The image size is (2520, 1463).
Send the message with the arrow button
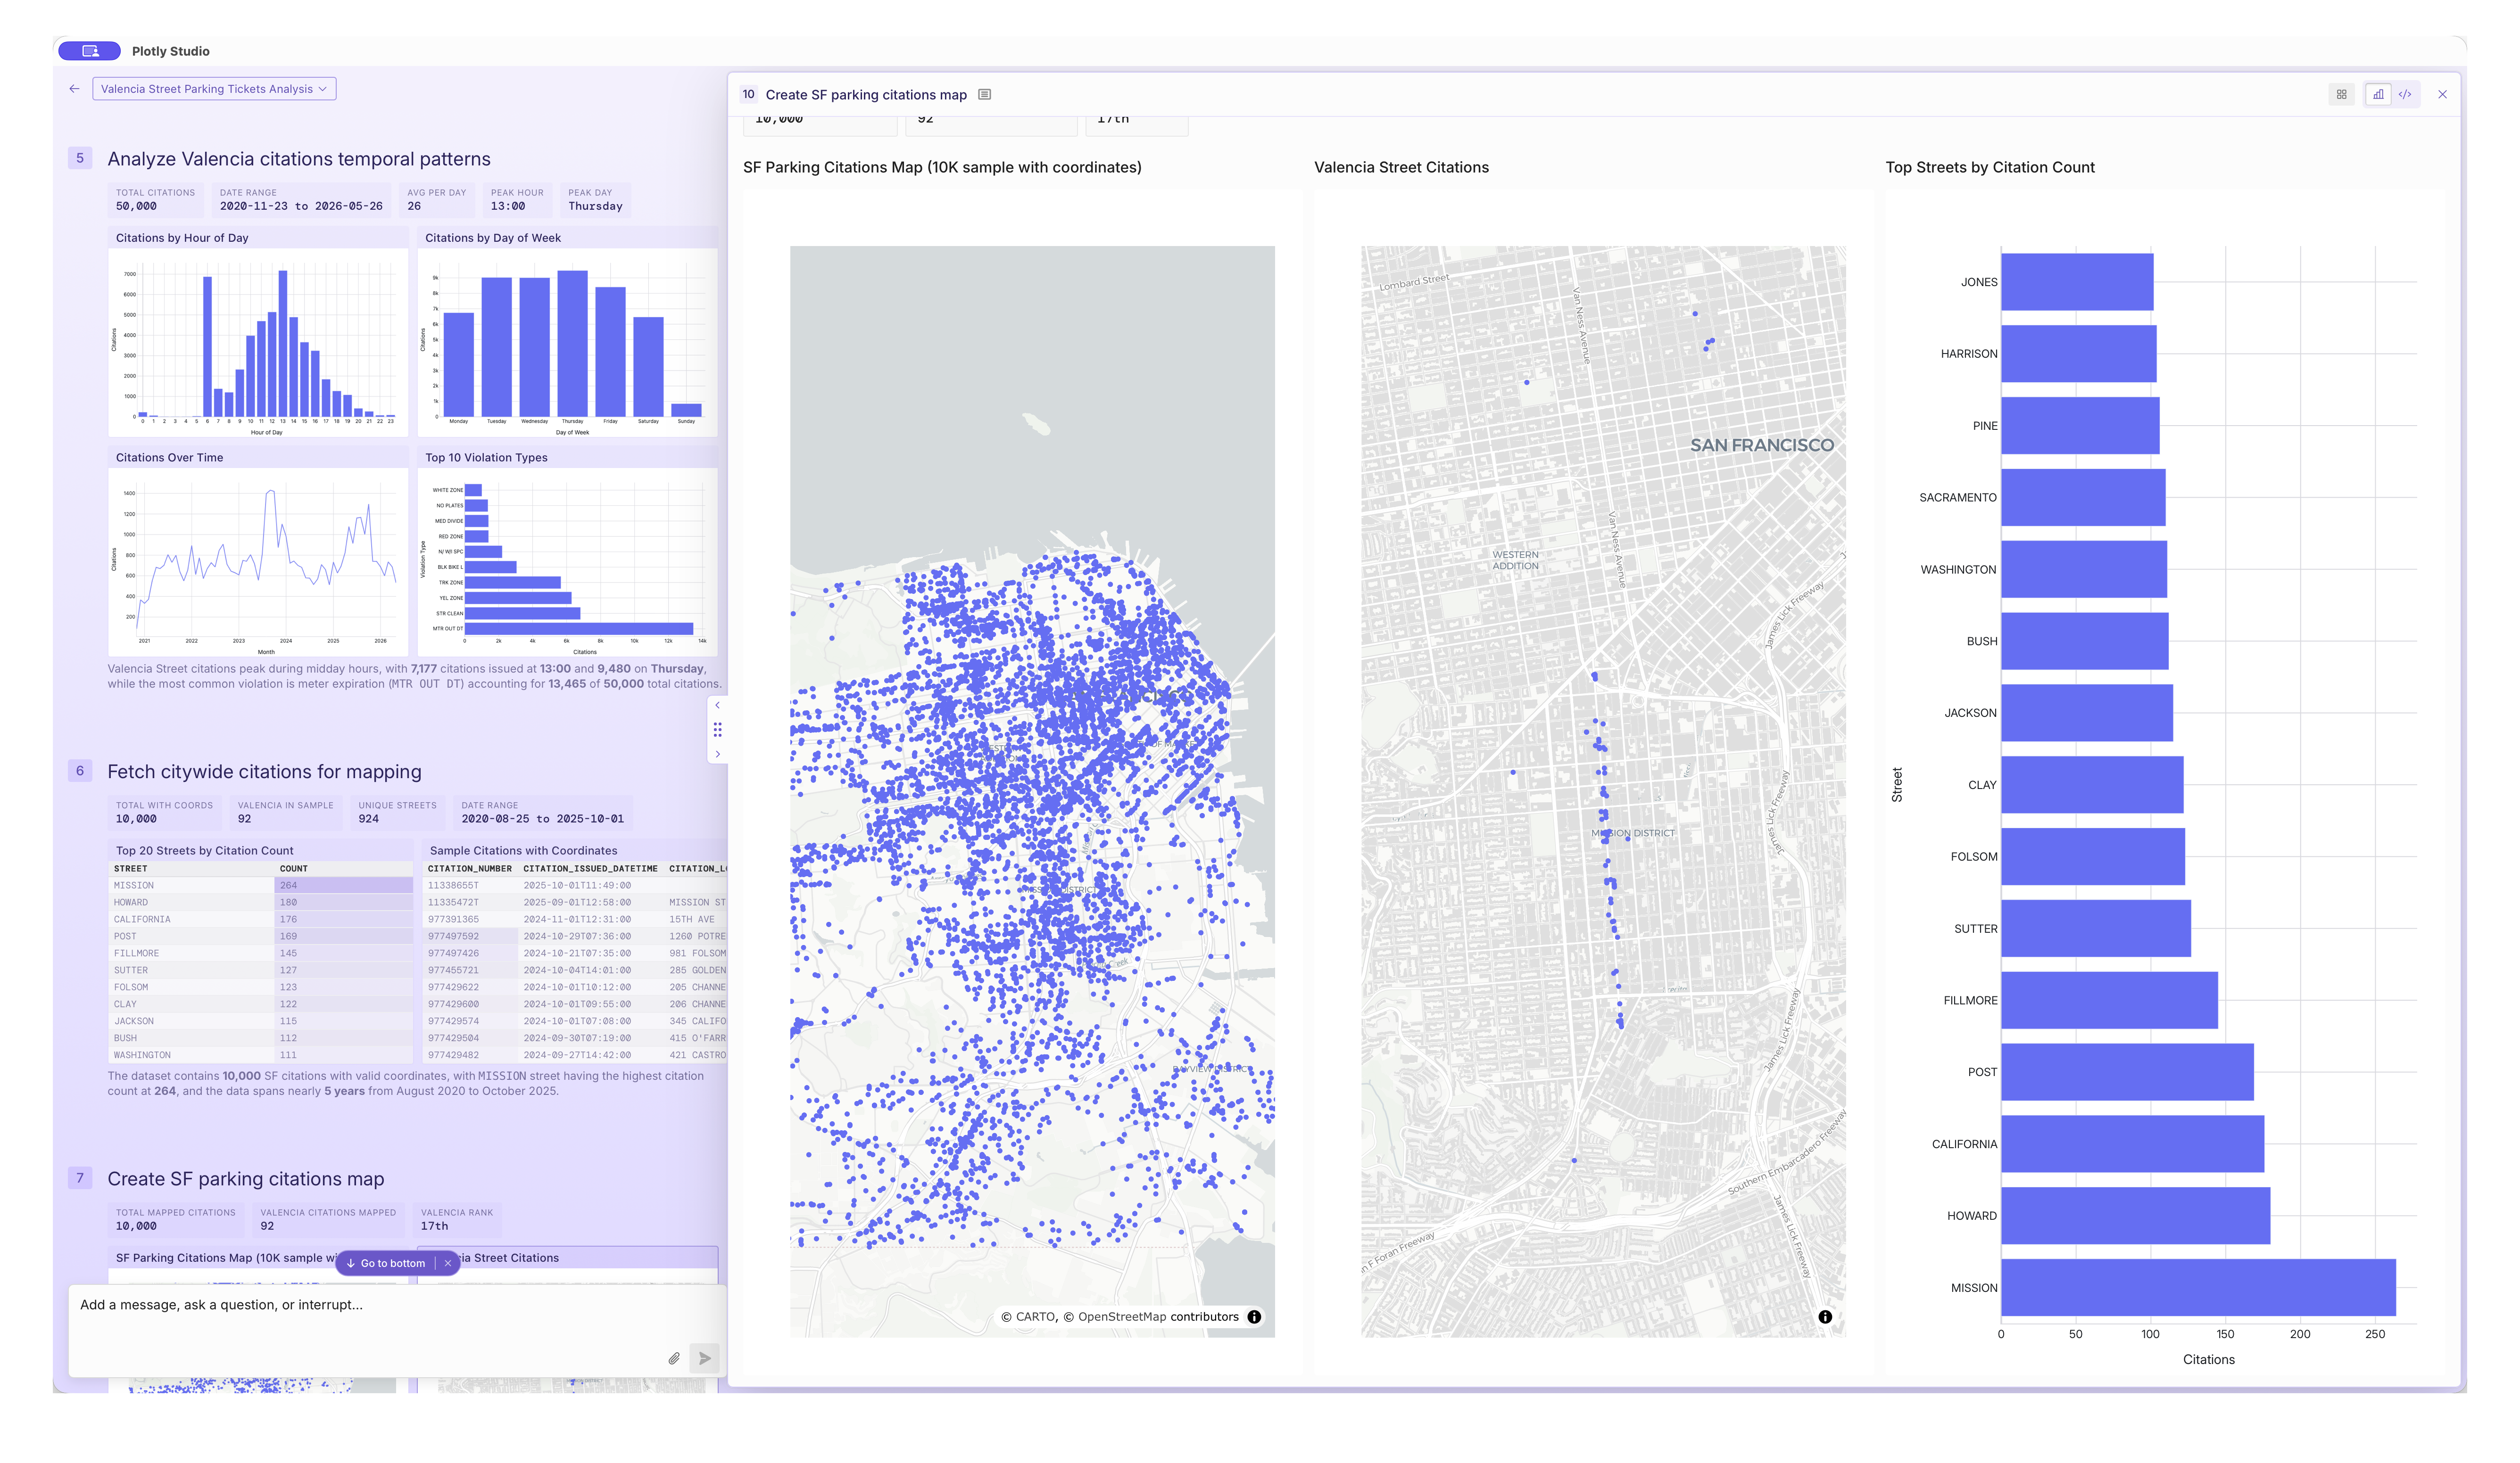[705, 1358]
